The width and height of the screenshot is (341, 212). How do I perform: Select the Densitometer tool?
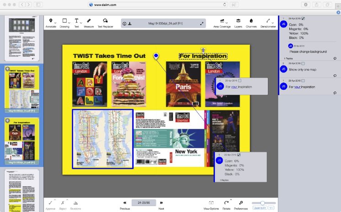[x=268, y=21]
